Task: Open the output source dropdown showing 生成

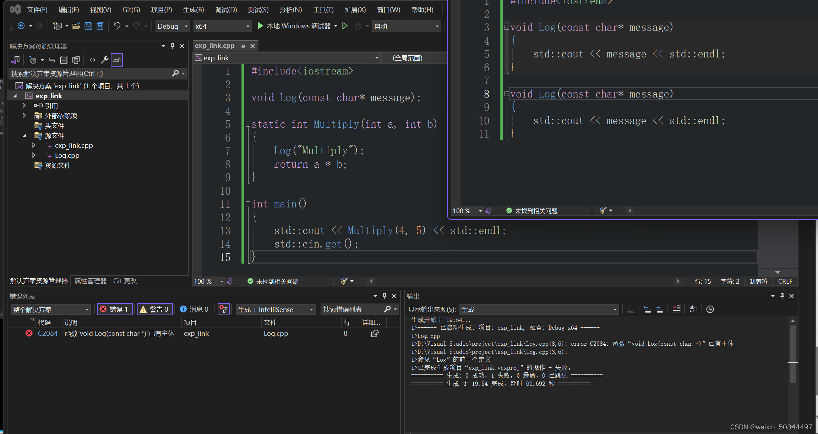Action: [x=539, y=310]
